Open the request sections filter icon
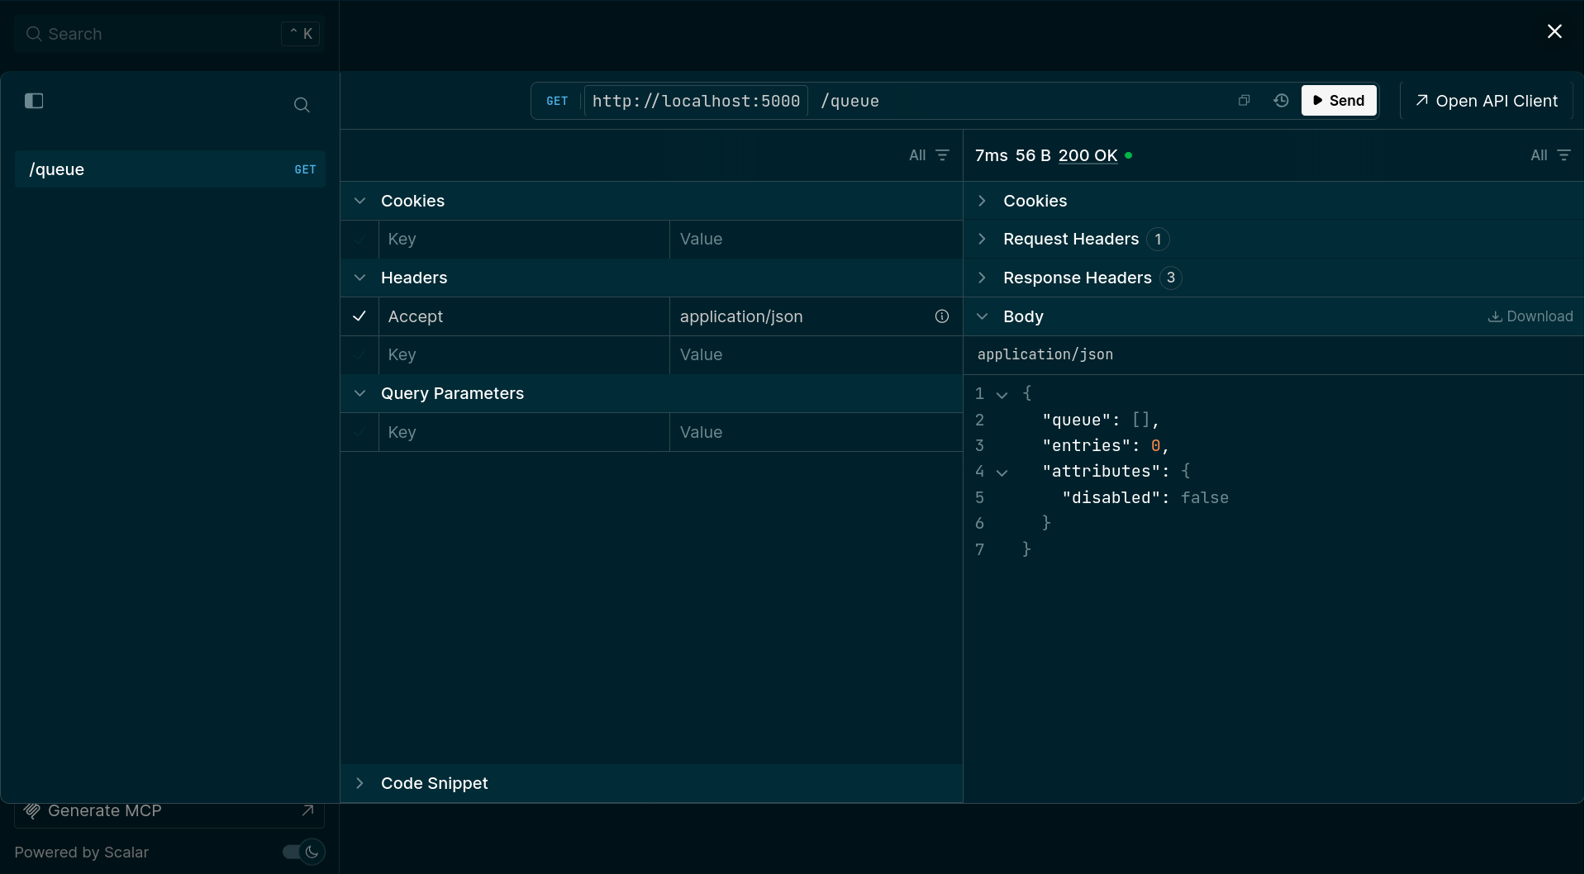This screenshot has height=874, width=1585. (942, 155)
